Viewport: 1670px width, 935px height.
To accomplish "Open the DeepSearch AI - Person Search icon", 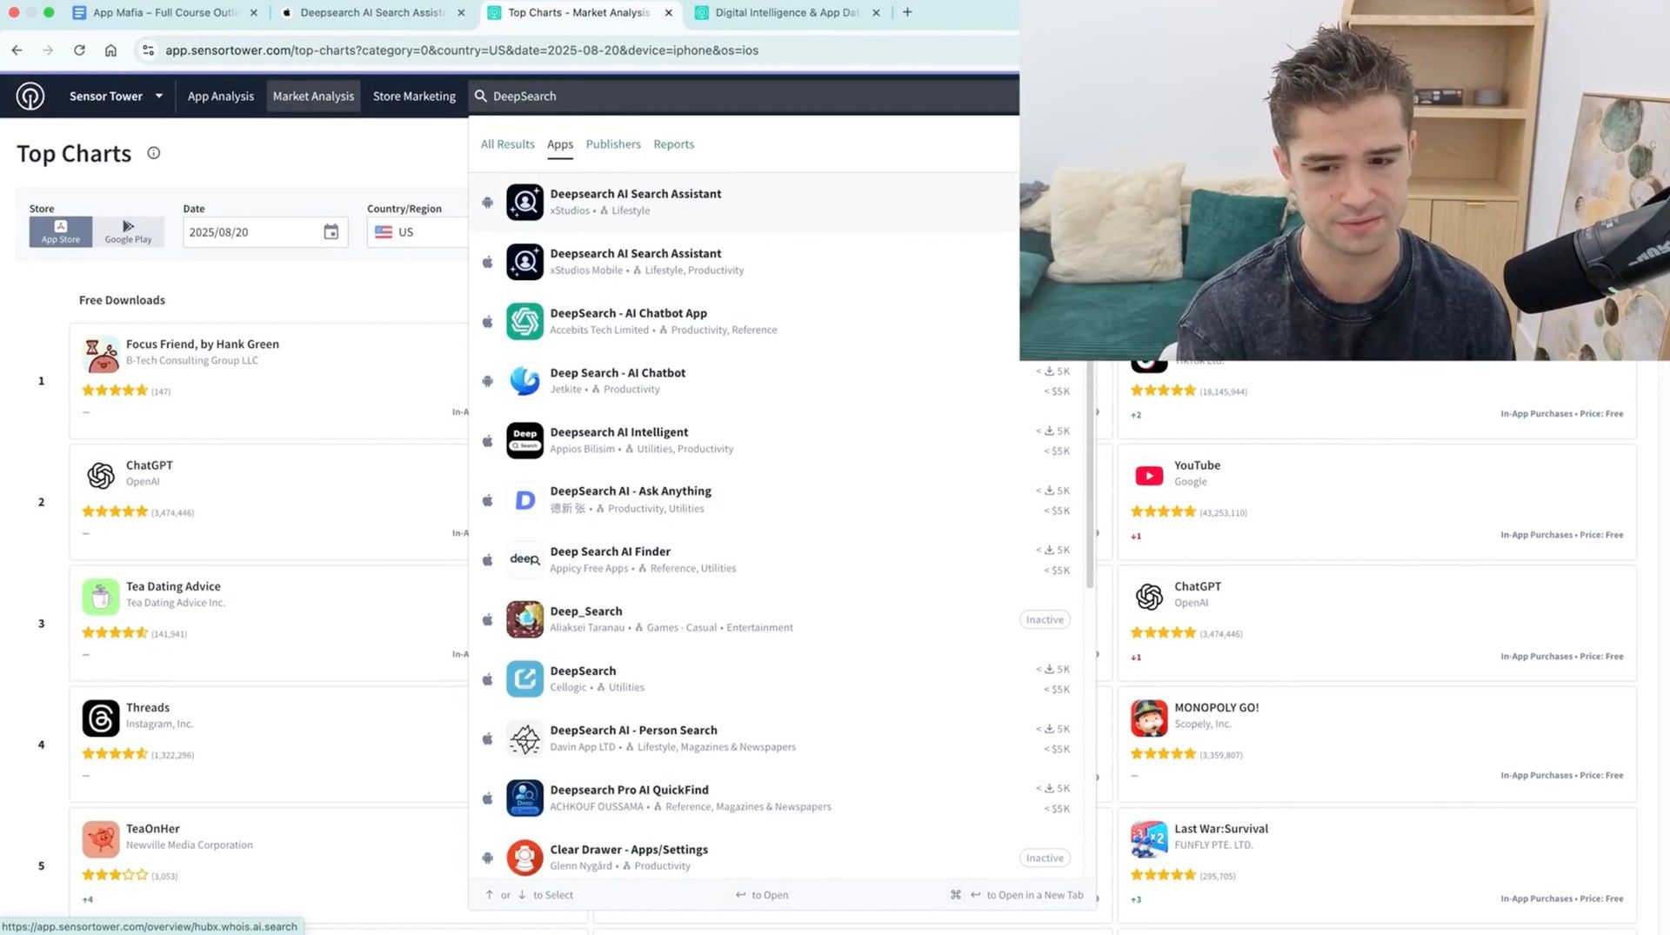I will 524,738.
